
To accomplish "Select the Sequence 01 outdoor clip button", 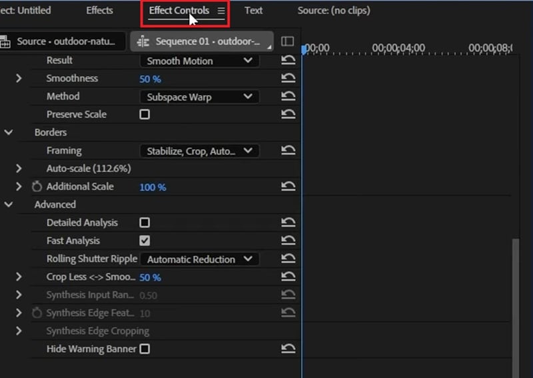I will [x=202, y=41].
